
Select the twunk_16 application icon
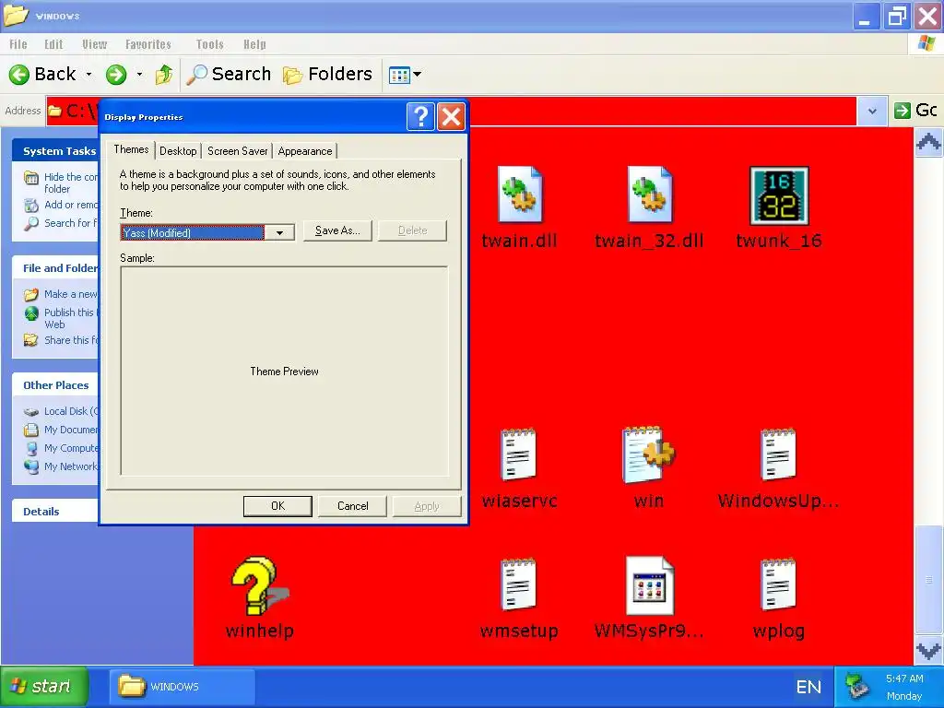(779, 195)
